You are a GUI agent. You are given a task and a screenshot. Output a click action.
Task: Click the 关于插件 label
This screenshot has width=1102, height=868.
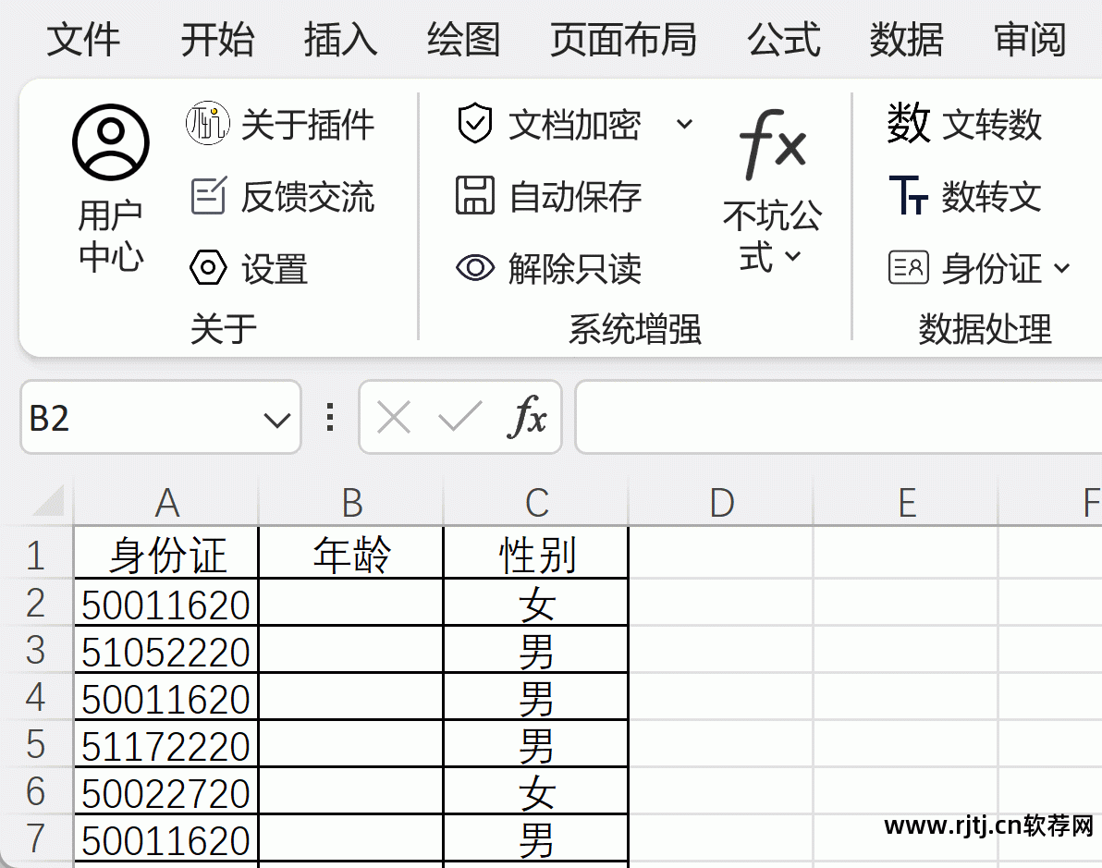coord(308,125)
